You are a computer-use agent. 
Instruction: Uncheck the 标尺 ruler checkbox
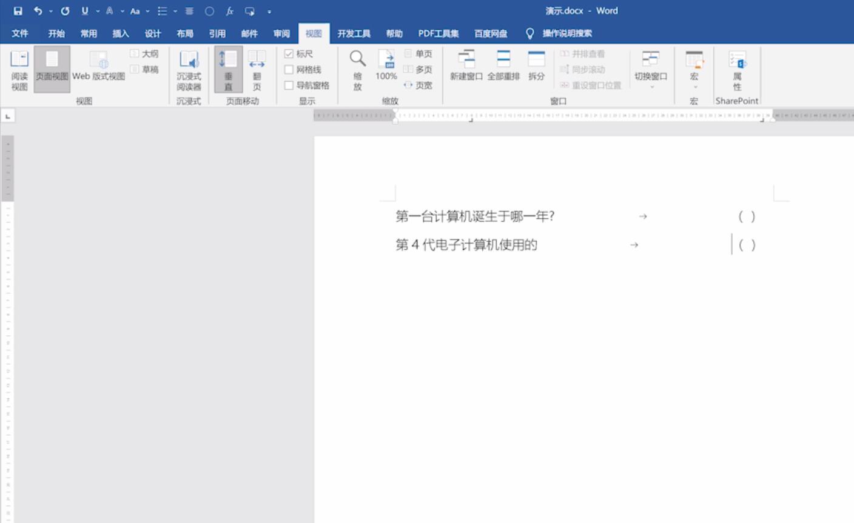point(289,54)
